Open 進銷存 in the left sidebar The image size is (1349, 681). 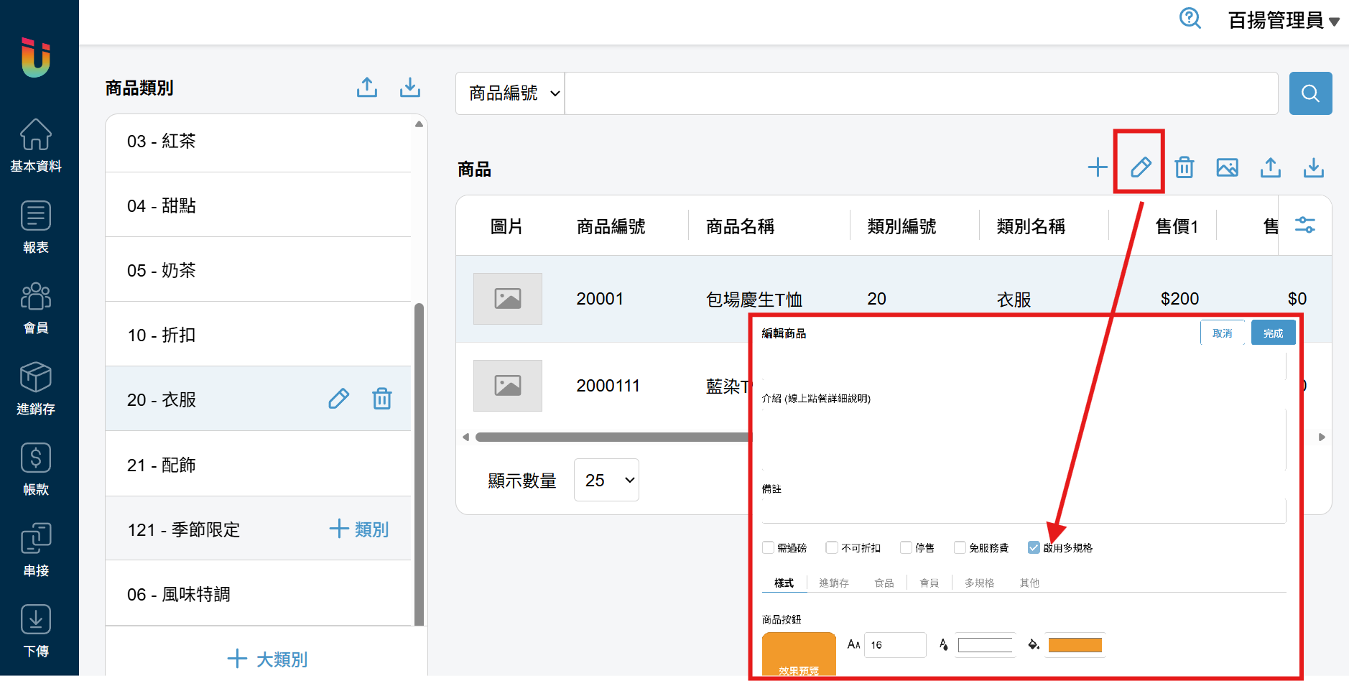point(36,388)
